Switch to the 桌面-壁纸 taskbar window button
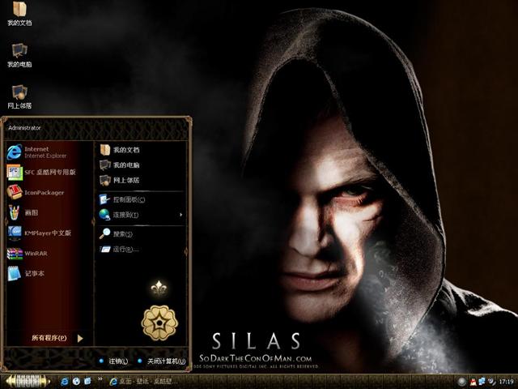Screen dimensions: 518x389 (x=143, y=382)
